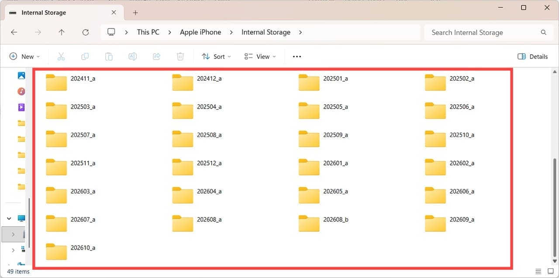Open the See more ellipsis menu
The width and height of the screenshot is (559, 278).
[297, 56]
